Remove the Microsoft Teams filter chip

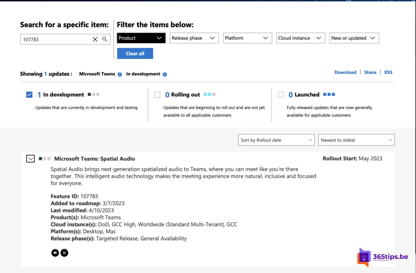point(119,74)
